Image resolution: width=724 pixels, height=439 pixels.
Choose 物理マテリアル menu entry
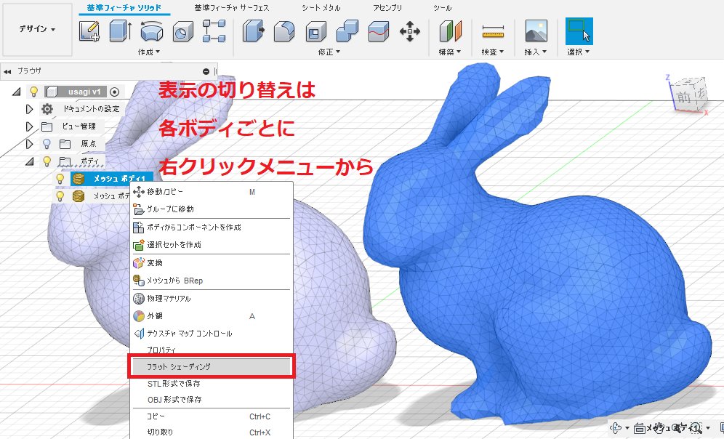[x=212, y=298]
